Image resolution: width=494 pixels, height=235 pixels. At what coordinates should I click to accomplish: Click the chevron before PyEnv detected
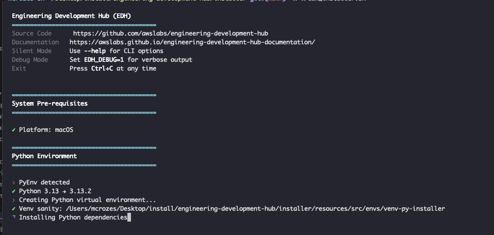click(x=13, y=182)
